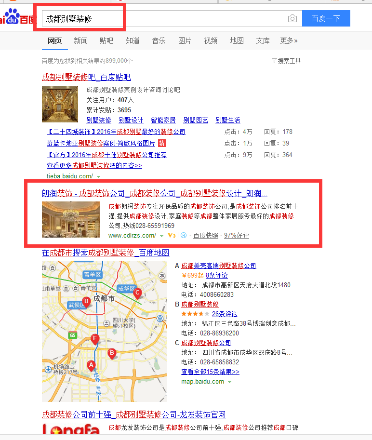Open the 别墅装修 tieba sublink

coord(99,120)
